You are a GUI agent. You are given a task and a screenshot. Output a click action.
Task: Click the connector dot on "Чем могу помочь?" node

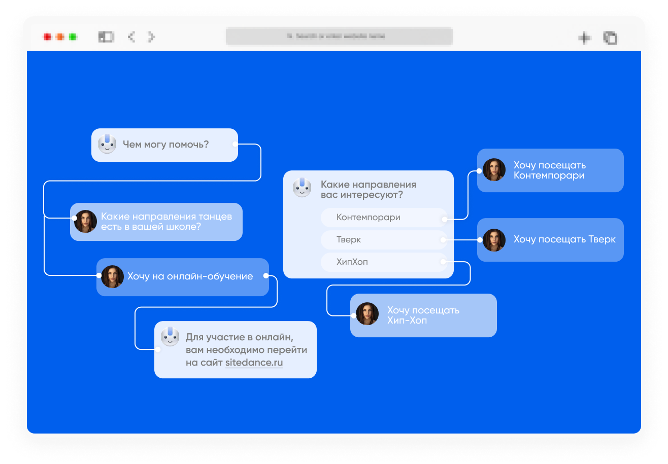[235, 145]
